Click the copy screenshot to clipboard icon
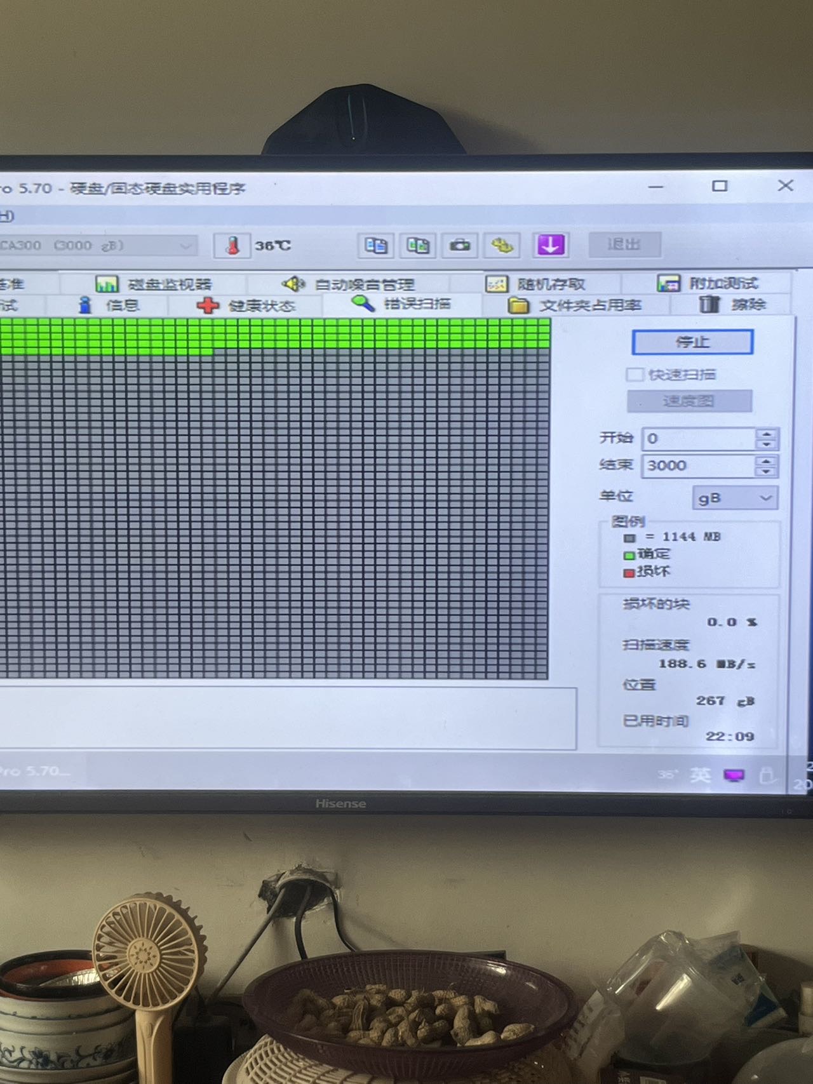This screenshot has height=1084, width=813. pyautogui.click(x=417, y=245)
